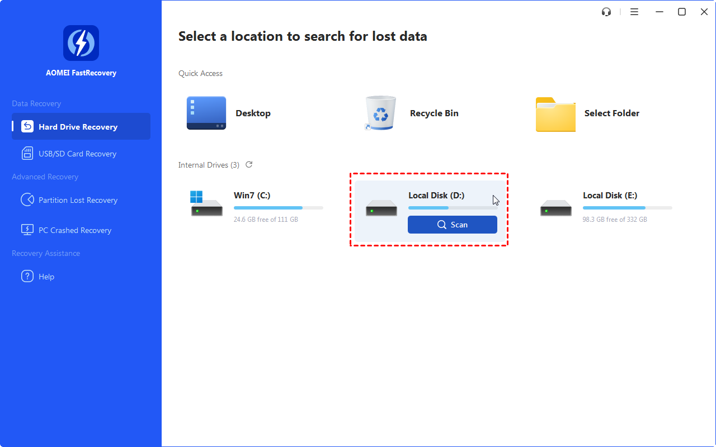Click the USB/SD Card Recovery card icon

[27, 153]
